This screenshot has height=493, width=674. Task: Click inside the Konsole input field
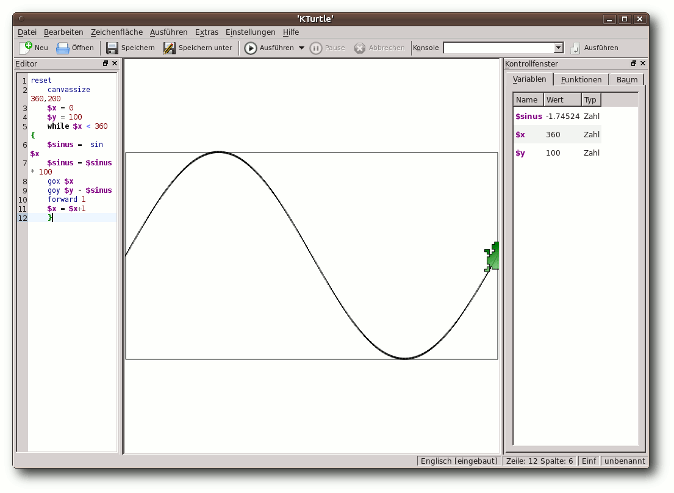click(498, 48)
